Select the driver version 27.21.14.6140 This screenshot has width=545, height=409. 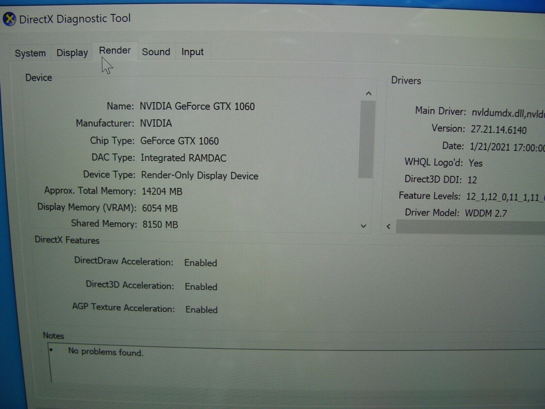pyautogui.click(x=499, y=130)
